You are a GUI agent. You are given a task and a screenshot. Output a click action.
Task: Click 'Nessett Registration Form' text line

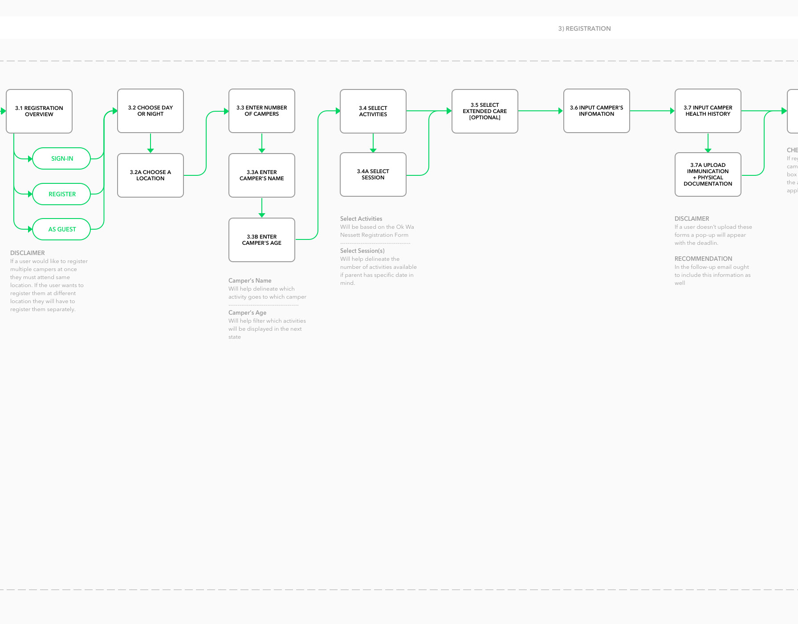374,235
